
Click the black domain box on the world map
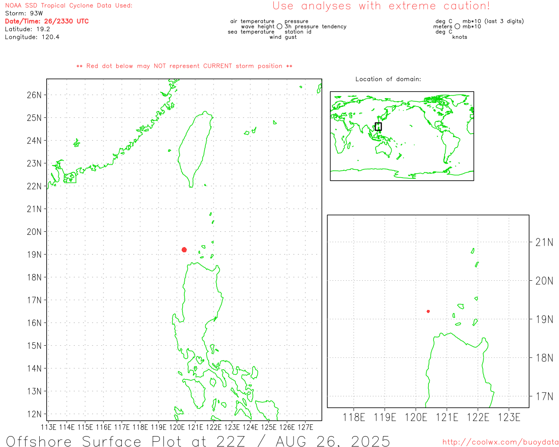[378, 127]
